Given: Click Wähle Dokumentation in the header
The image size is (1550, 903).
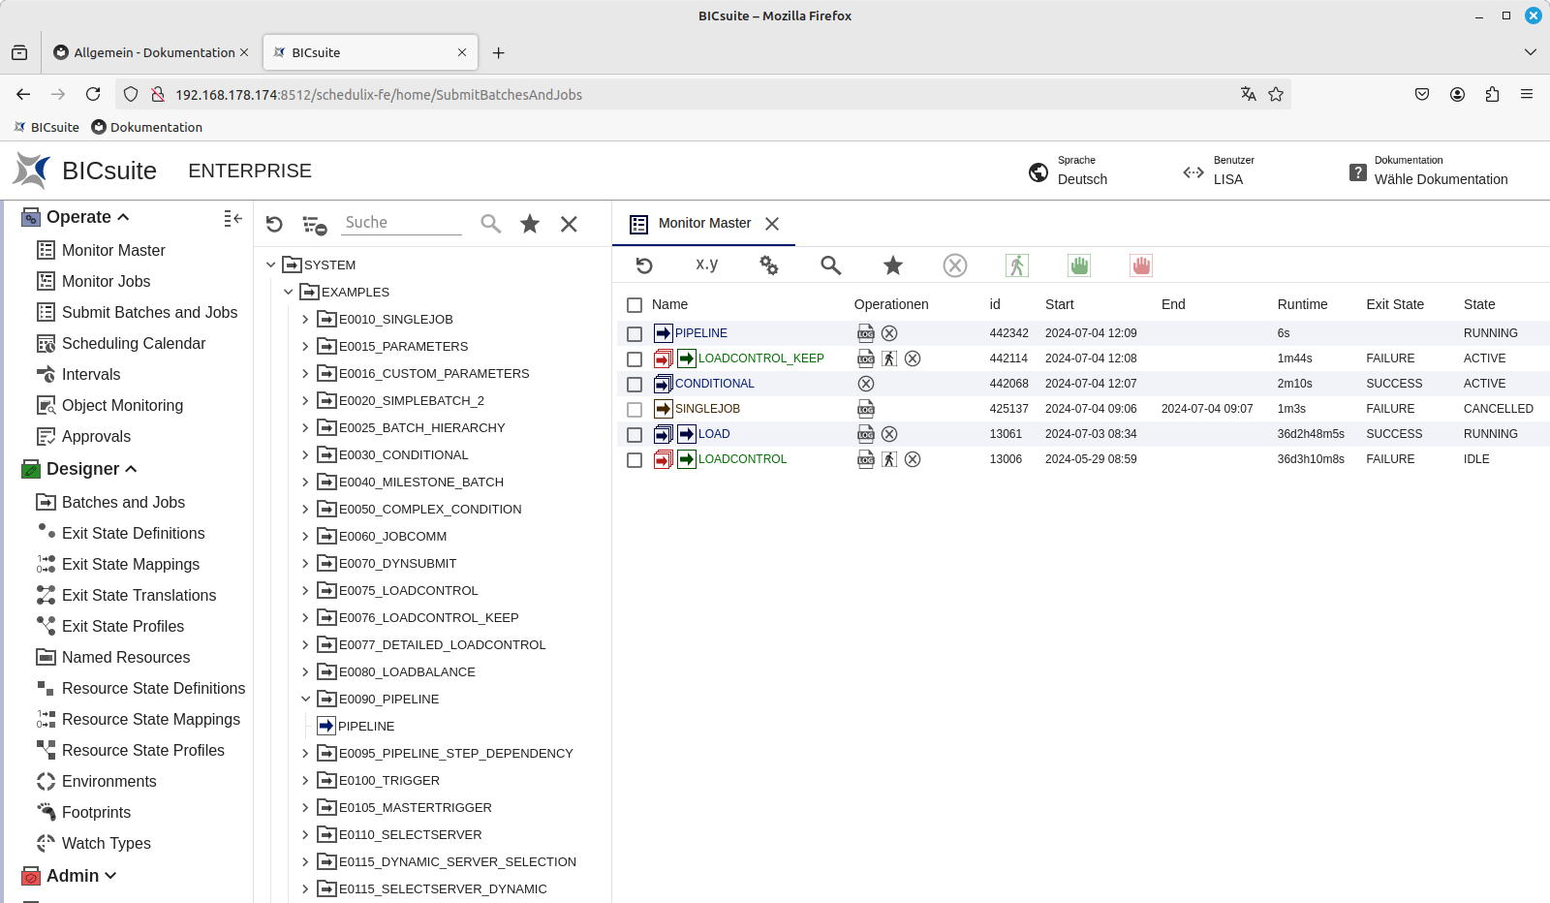Looking at the screenshot, I should [x=1441, y=179].
